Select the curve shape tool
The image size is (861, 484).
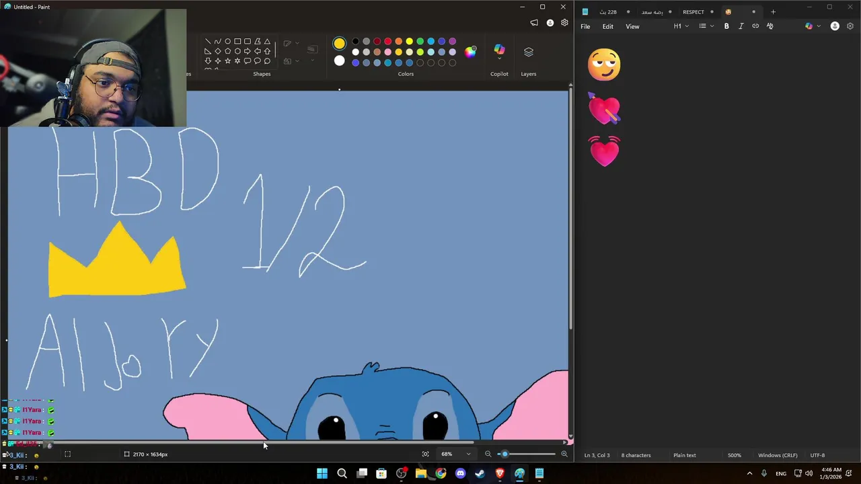tap(217, 41)
